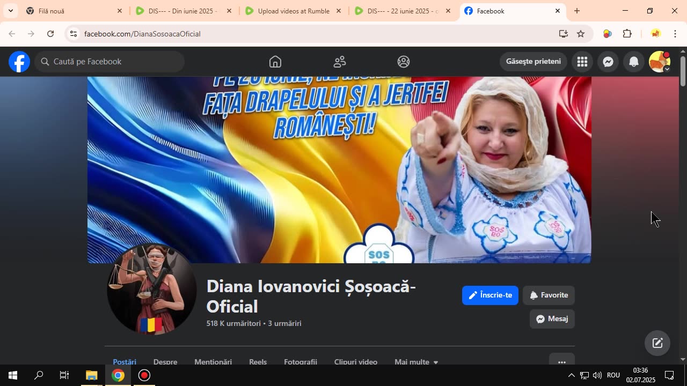Open Chrome profile avatar icon

click(x=655, y=34)
